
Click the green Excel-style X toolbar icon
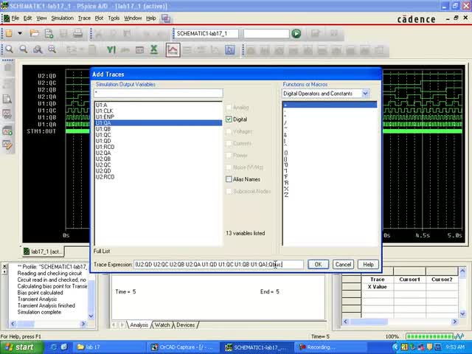pyautogui.click(x=154, y=49)
